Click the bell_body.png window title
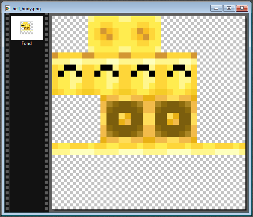 pos(27,9)
